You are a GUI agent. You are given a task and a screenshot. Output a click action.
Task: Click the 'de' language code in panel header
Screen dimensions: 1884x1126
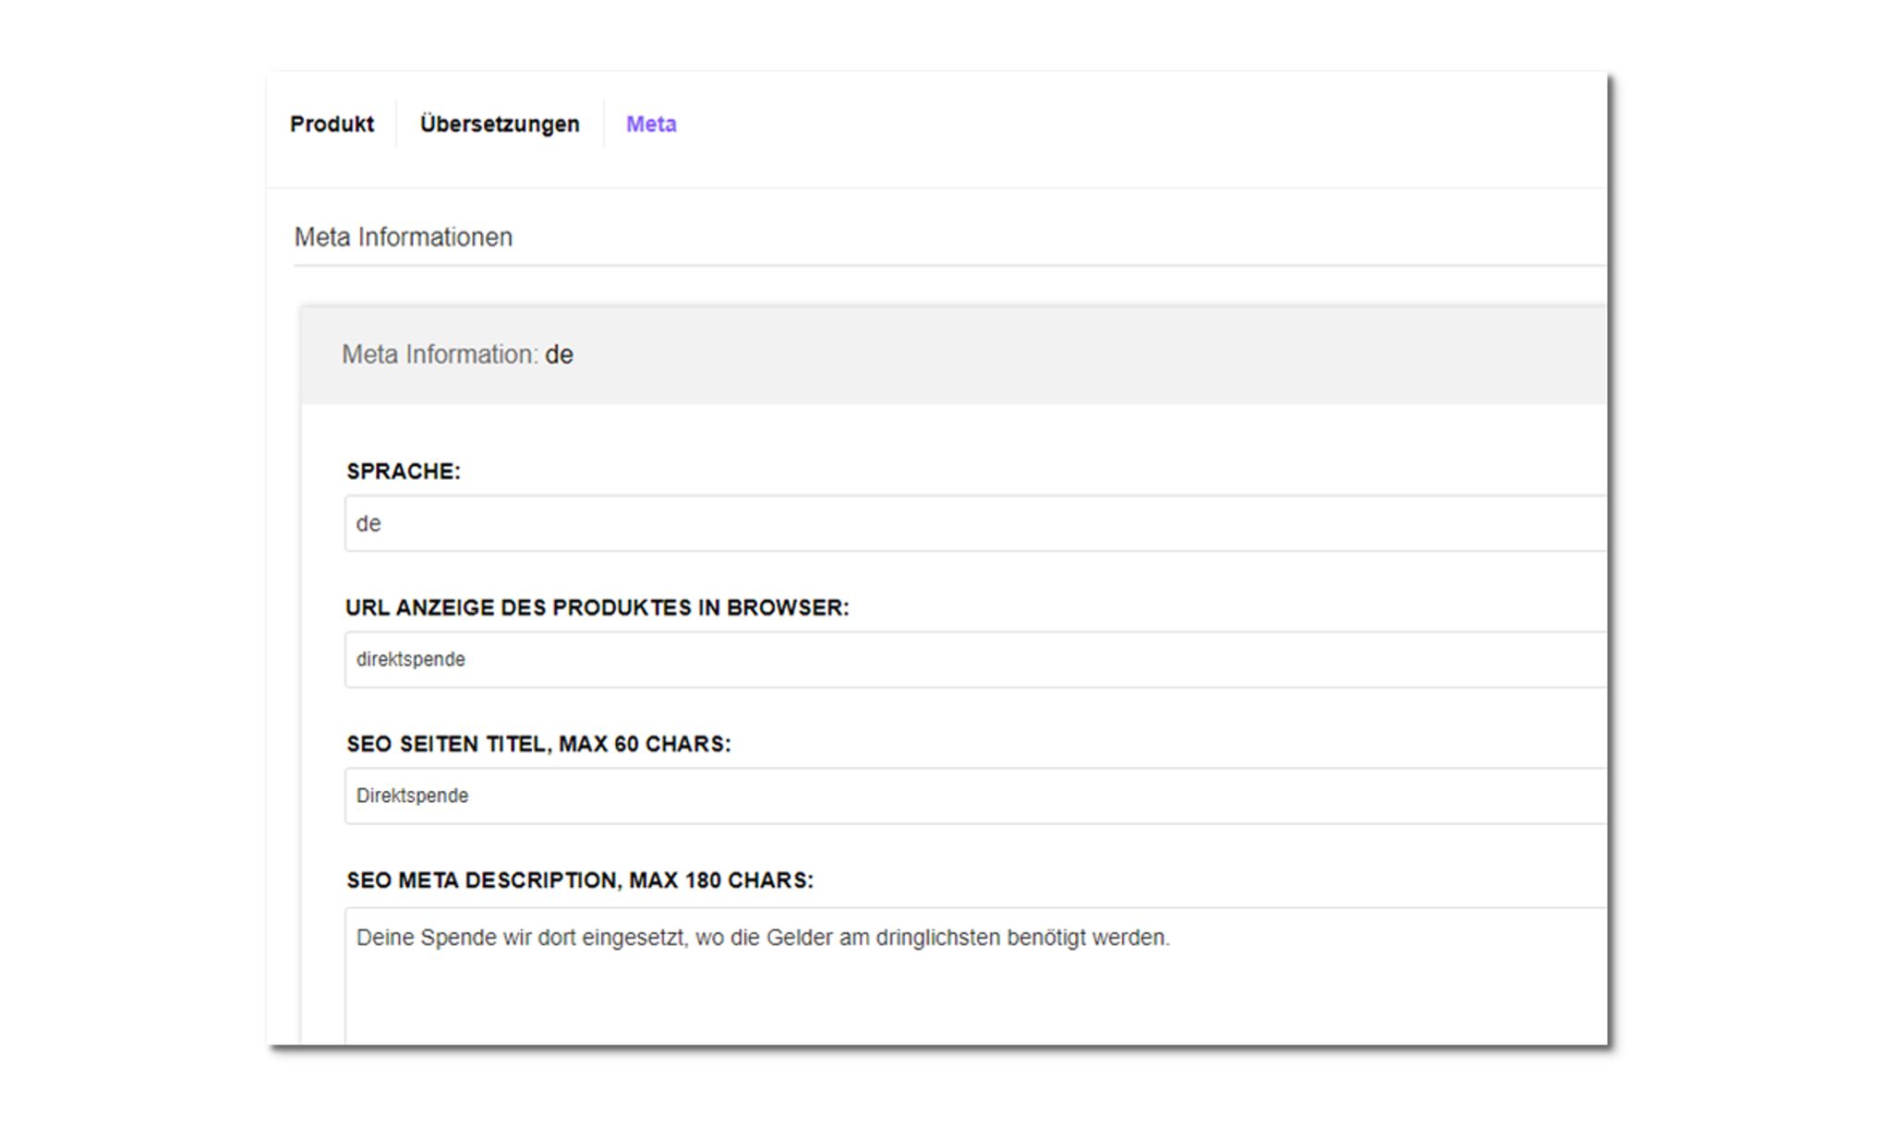tap(559, 354)
